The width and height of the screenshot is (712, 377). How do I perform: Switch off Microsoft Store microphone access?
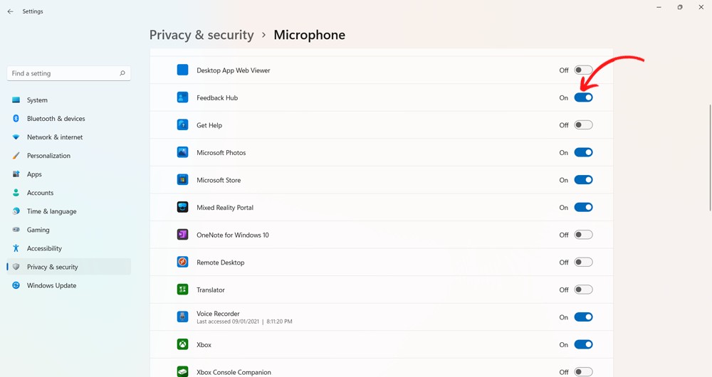click(x=584, y=180)
